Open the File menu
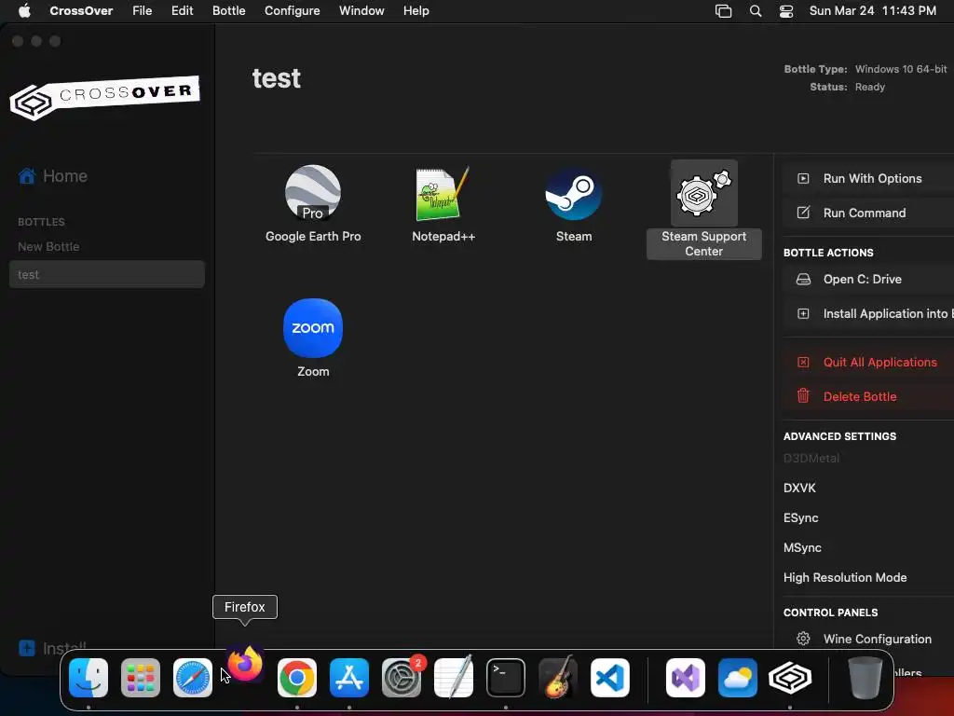Screen dimensions: 954x716 143,11
